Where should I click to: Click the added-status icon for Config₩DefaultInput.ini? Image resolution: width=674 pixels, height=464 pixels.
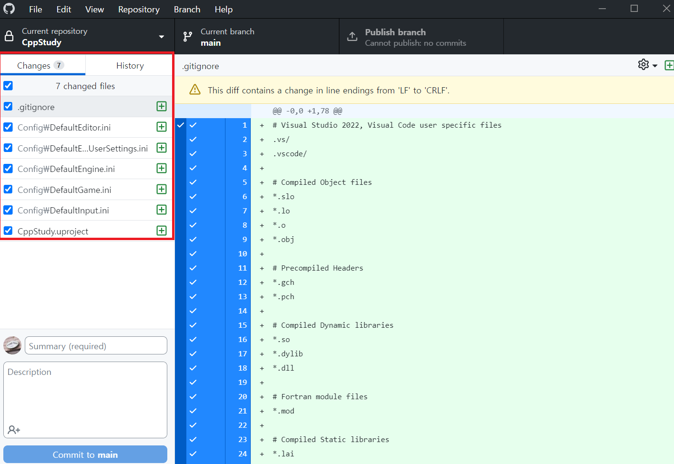click(x=162, y=210)
